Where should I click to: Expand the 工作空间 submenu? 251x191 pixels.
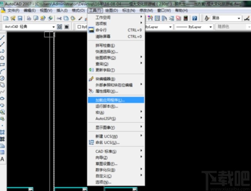116,17
